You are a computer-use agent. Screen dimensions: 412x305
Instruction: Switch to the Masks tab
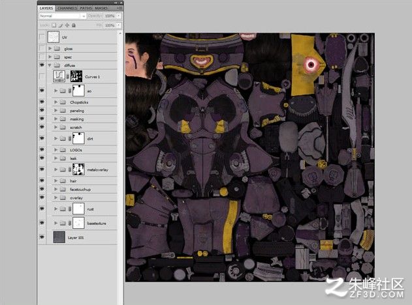point(101,8)
